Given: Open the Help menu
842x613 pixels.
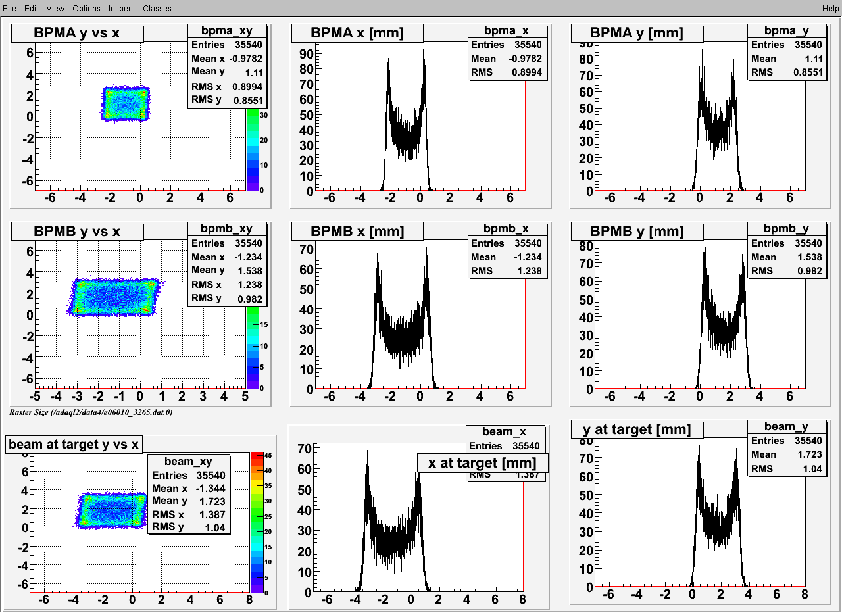Looking at the screenshot, I should point(830,8).
